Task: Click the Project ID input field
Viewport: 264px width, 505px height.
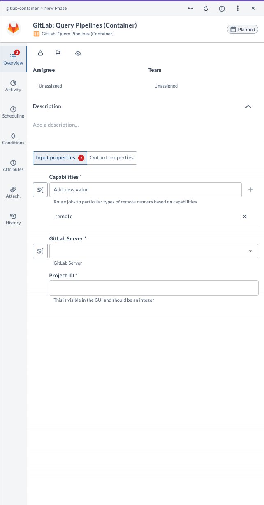Action: tap(154, 288)
